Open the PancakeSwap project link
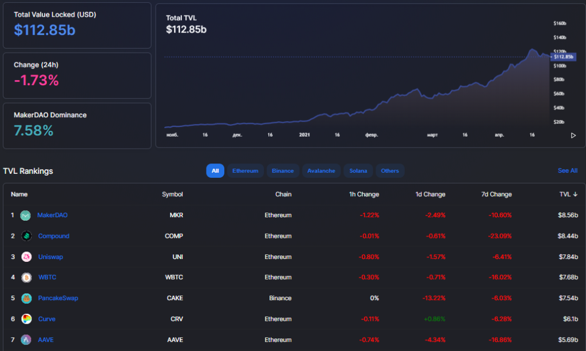 tap(58, 298)
